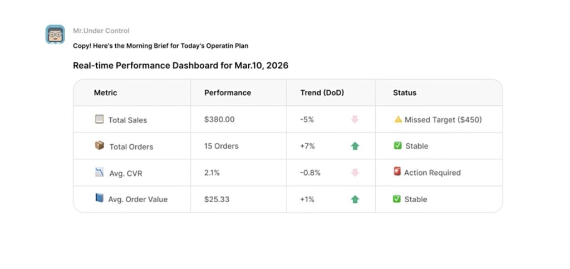Click the Mr.Under Control sender name
570x269 pixels.
point(101,31)
